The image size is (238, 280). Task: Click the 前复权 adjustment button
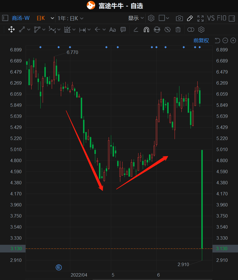pyautogui.click(x=201, y=41)
